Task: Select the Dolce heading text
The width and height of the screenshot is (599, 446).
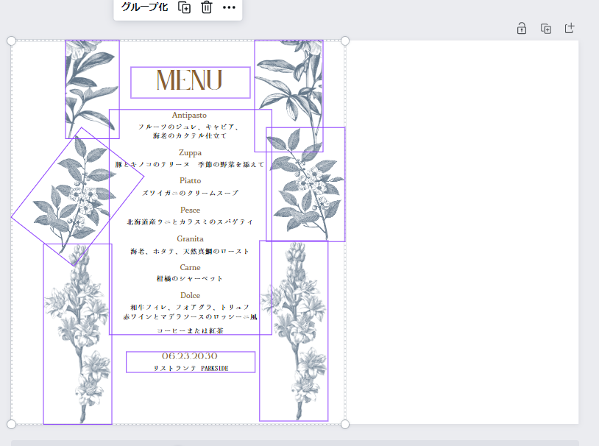Action: [x=191, y=295]
